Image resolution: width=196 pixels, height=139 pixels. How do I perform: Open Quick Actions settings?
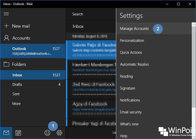(x=154, y=52)
